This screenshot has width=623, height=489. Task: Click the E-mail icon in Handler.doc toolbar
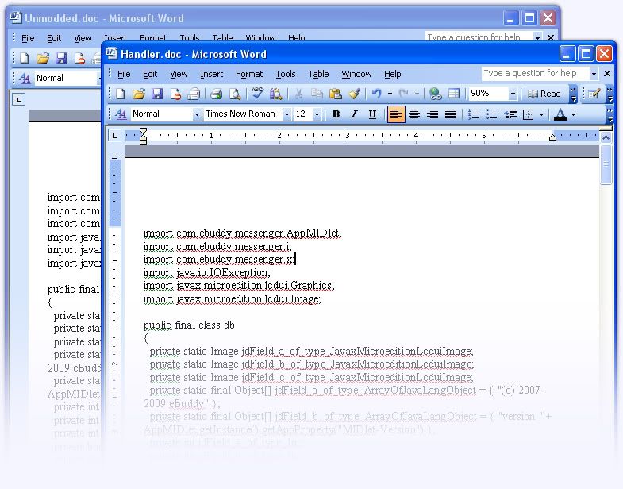coord(194,94)
